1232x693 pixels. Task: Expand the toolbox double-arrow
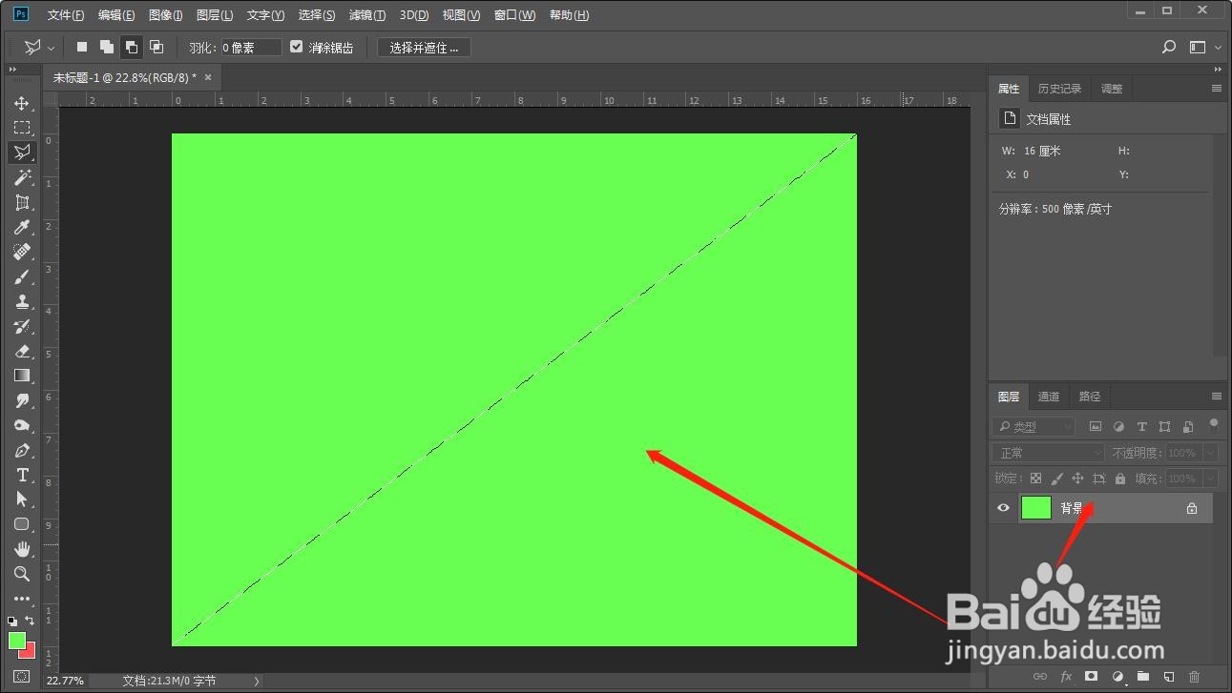pyautogui.click(x=12, y=70)
